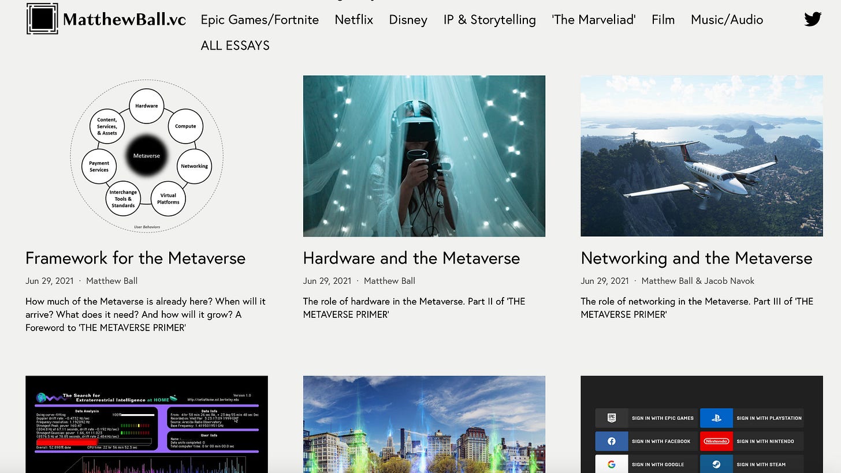Click 'Sign in with Epic Games' label

pyautogui.click(x=663, y=418)
